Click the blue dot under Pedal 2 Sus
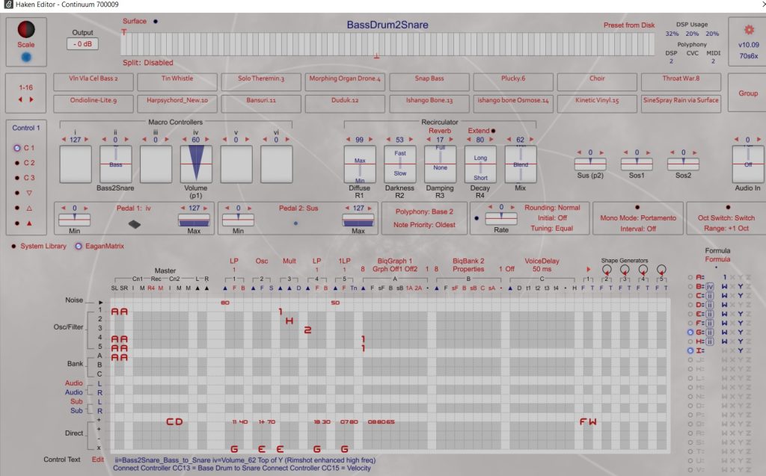 295,223
